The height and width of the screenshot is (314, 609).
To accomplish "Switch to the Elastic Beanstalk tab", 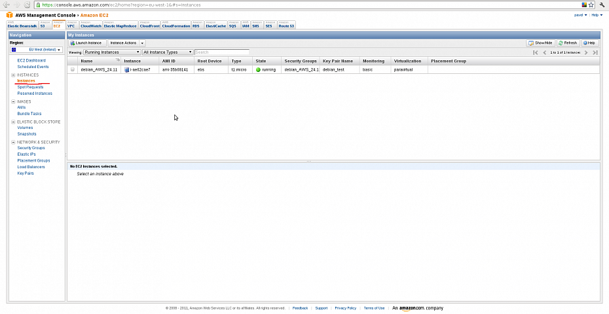I will pos(22,25).
